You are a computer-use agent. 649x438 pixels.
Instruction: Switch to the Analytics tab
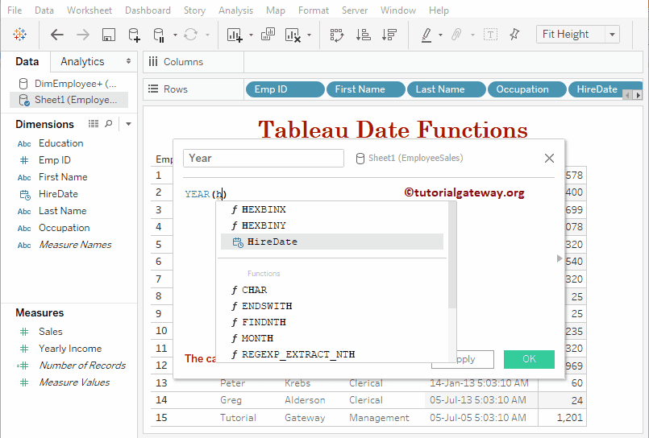(82, 61)
